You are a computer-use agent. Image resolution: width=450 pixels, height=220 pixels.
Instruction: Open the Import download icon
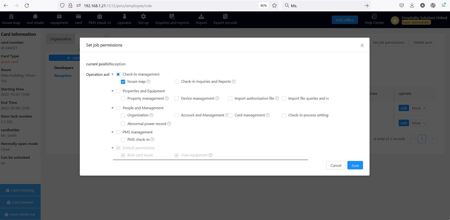tap(201, 16)
